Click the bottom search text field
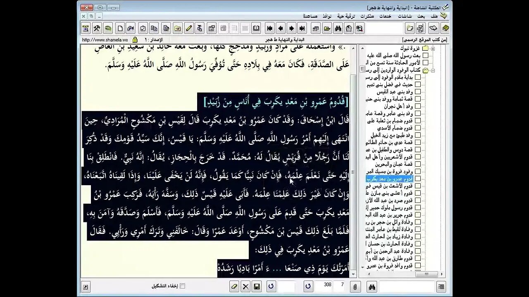529x297 pixels. click(x=407, y=287)
